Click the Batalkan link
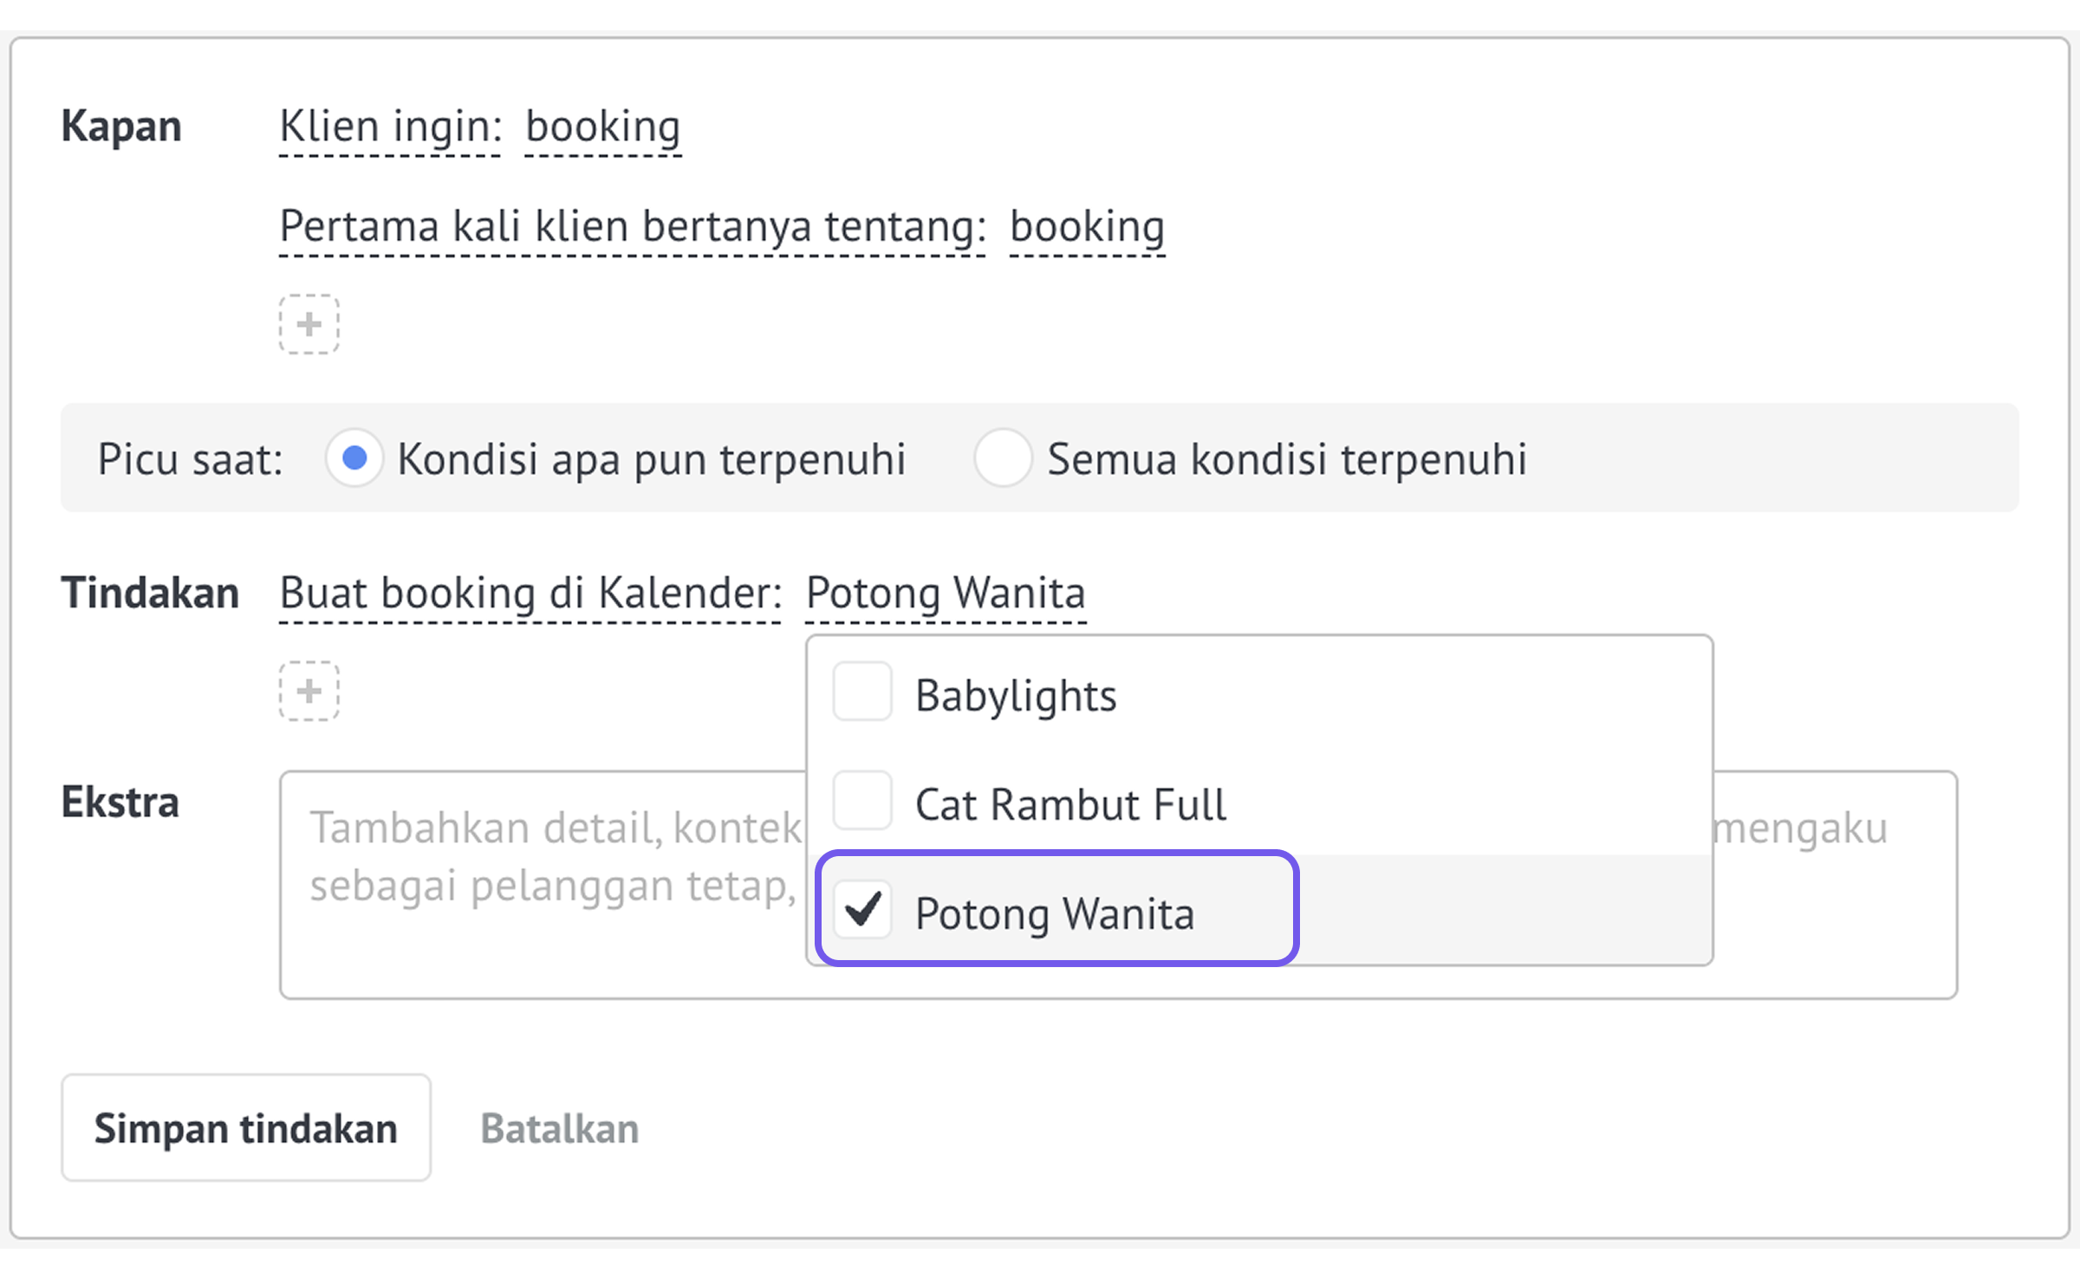The image size is (2080, 1279). [x=560, y=1129]
